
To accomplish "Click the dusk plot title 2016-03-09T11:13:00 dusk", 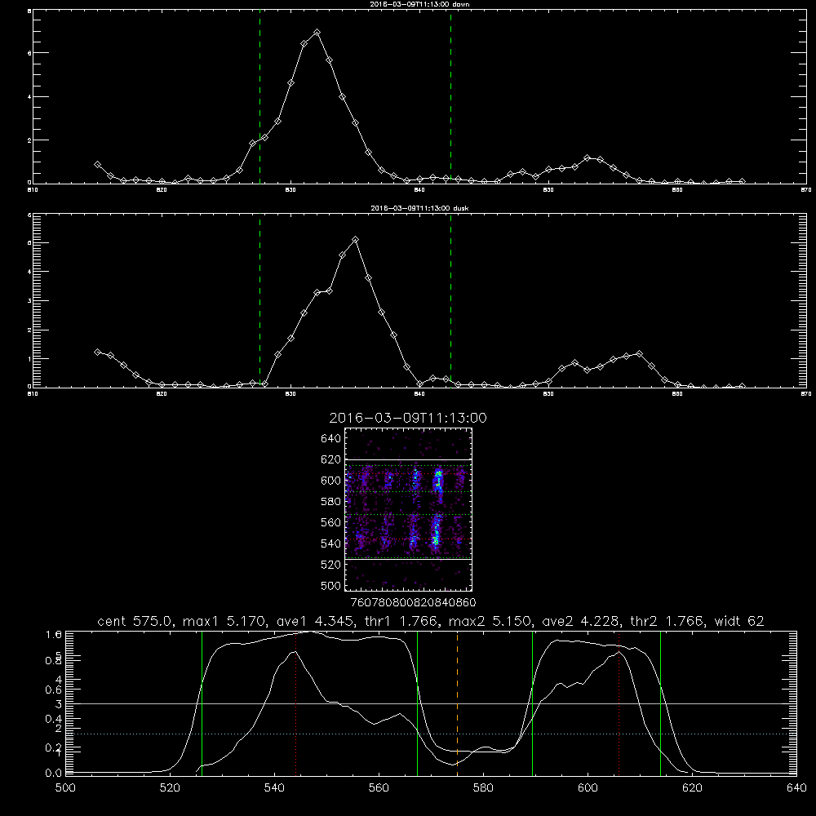I will click(419, 208).
